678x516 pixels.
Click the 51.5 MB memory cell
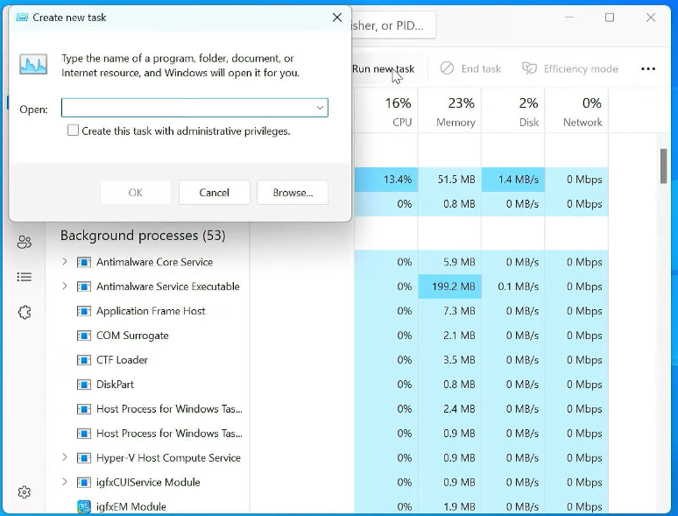(449, 179)
